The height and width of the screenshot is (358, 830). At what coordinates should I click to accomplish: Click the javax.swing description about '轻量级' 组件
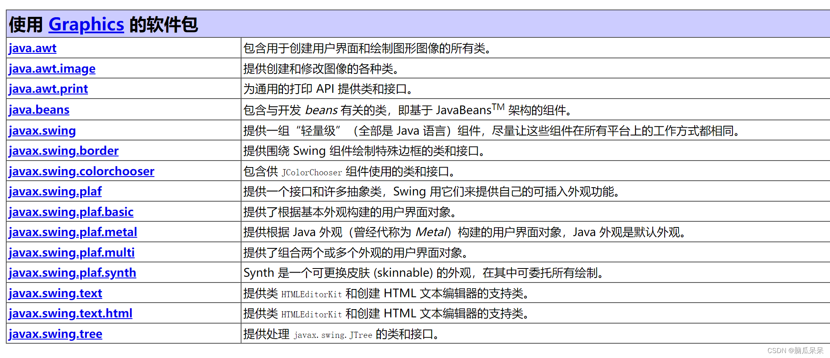click(x=492, y=131)
